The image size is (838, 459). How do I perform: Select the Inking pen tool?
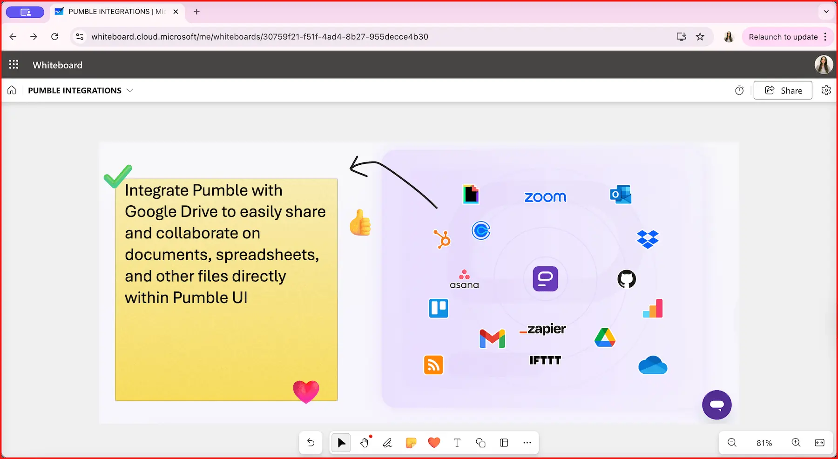pyautogui.click(x=387, y=443)
